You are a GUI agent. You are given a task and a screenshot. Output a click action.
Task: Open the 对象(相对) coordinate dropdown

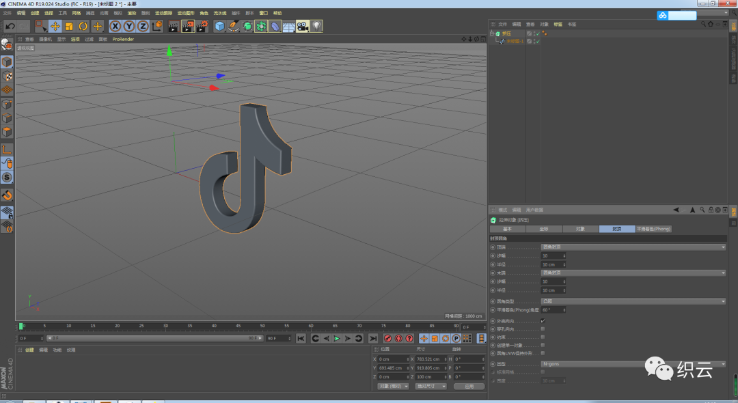point(393,387)
